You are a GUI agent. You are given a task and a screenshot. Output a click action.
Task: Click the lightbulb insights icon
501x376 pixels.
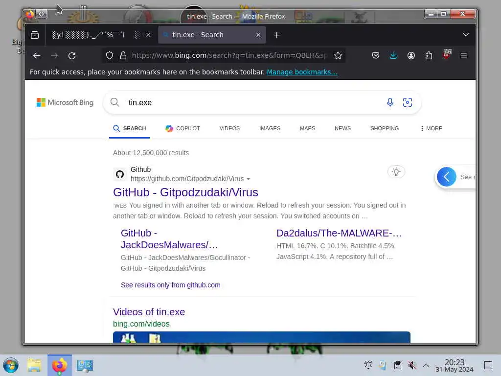click(x=396, y=172)
